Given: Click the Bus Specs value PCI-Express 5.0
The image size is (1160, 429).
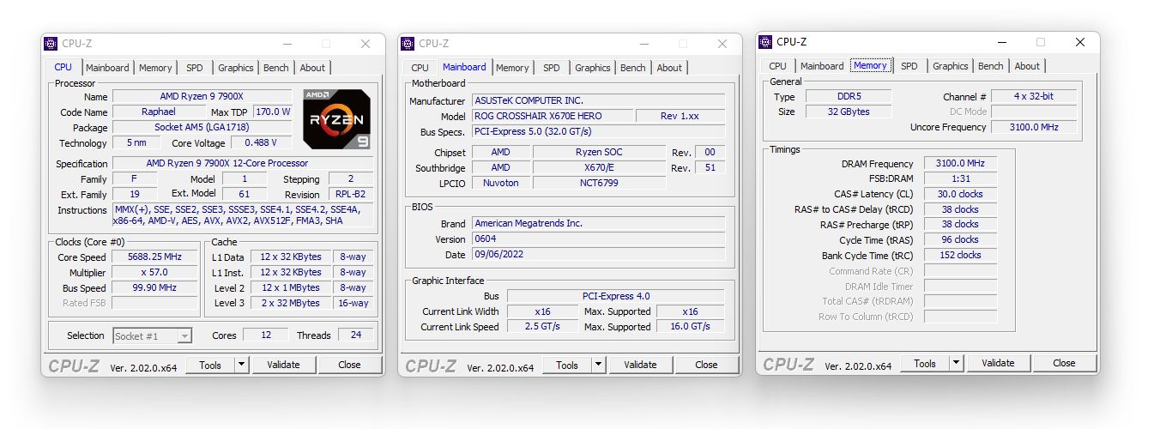Looking at the screenshot, I should tap(598, 131).
